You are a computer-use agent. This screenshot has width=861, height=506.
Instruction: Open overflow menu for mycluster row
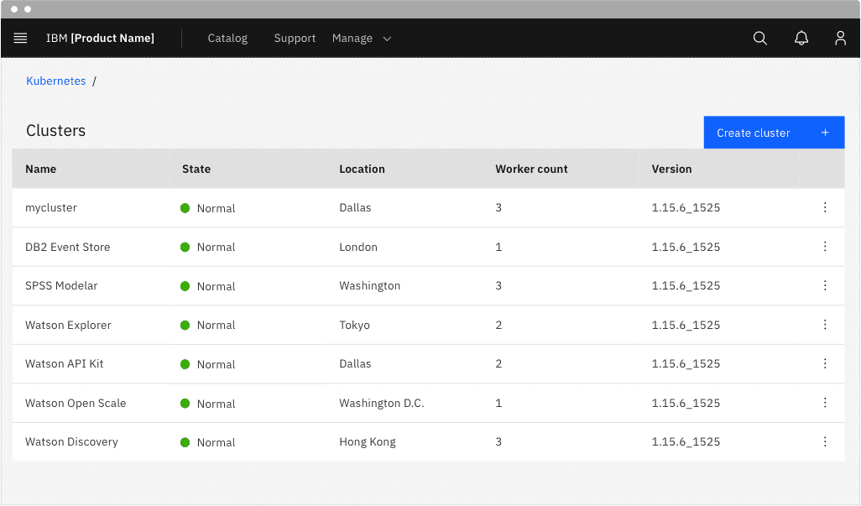click(825, 207)
